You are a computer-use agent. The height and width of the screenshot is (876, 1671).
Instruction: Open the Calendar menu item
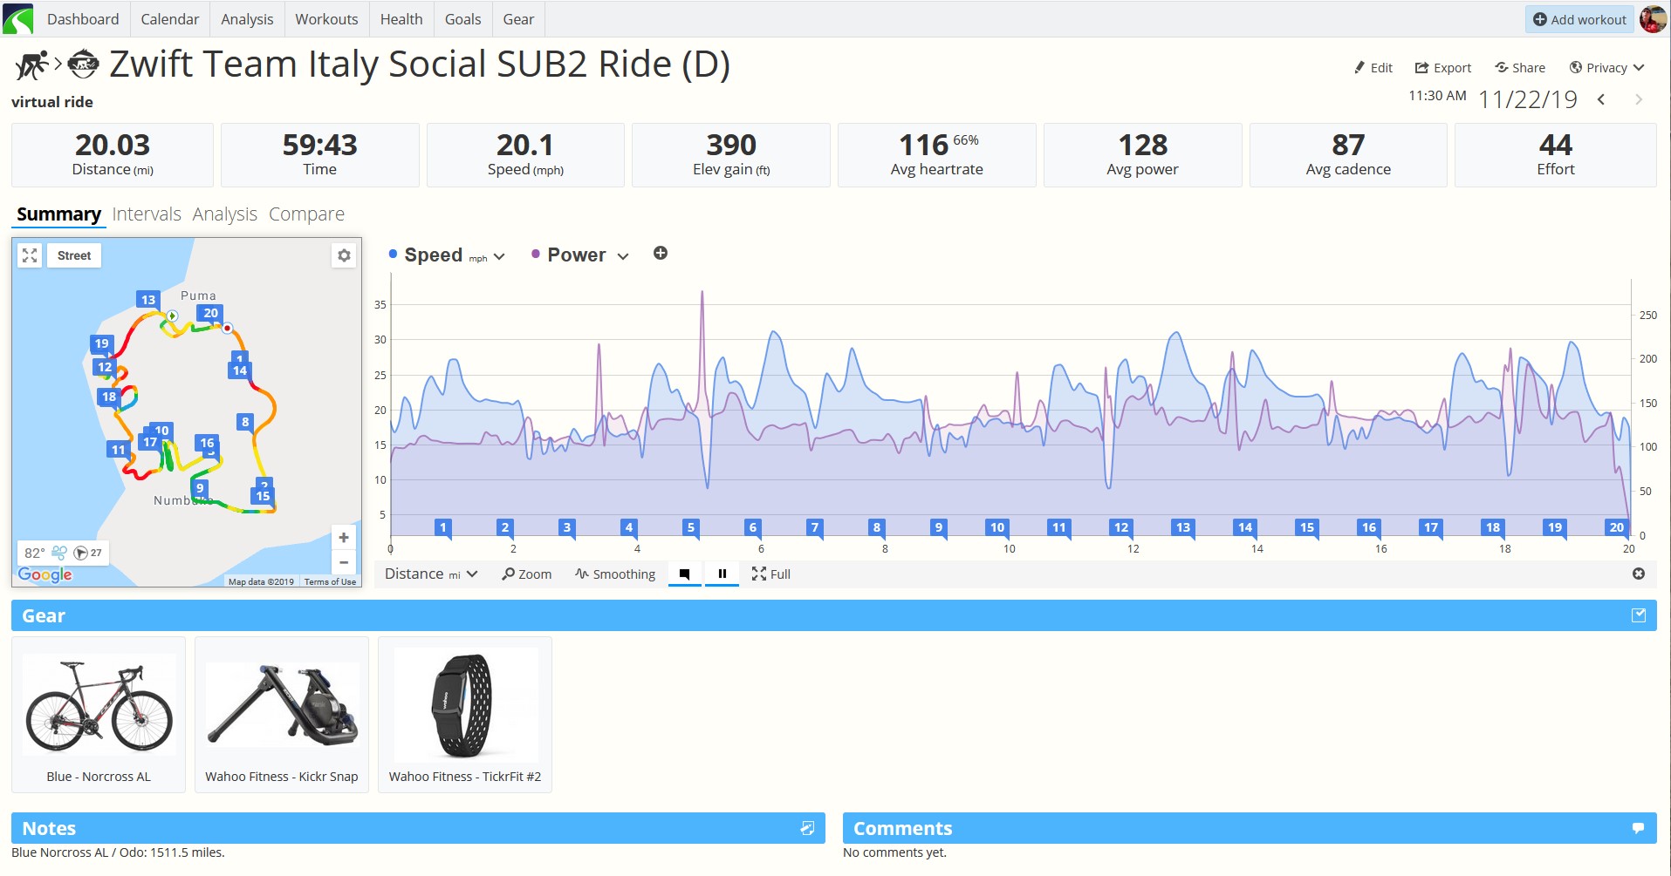pos(170,19)
